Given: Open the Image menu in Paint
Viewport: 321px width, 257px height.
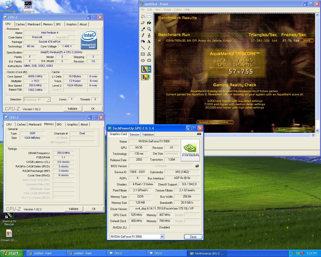Looking at the screenshot, I should 167,10.
